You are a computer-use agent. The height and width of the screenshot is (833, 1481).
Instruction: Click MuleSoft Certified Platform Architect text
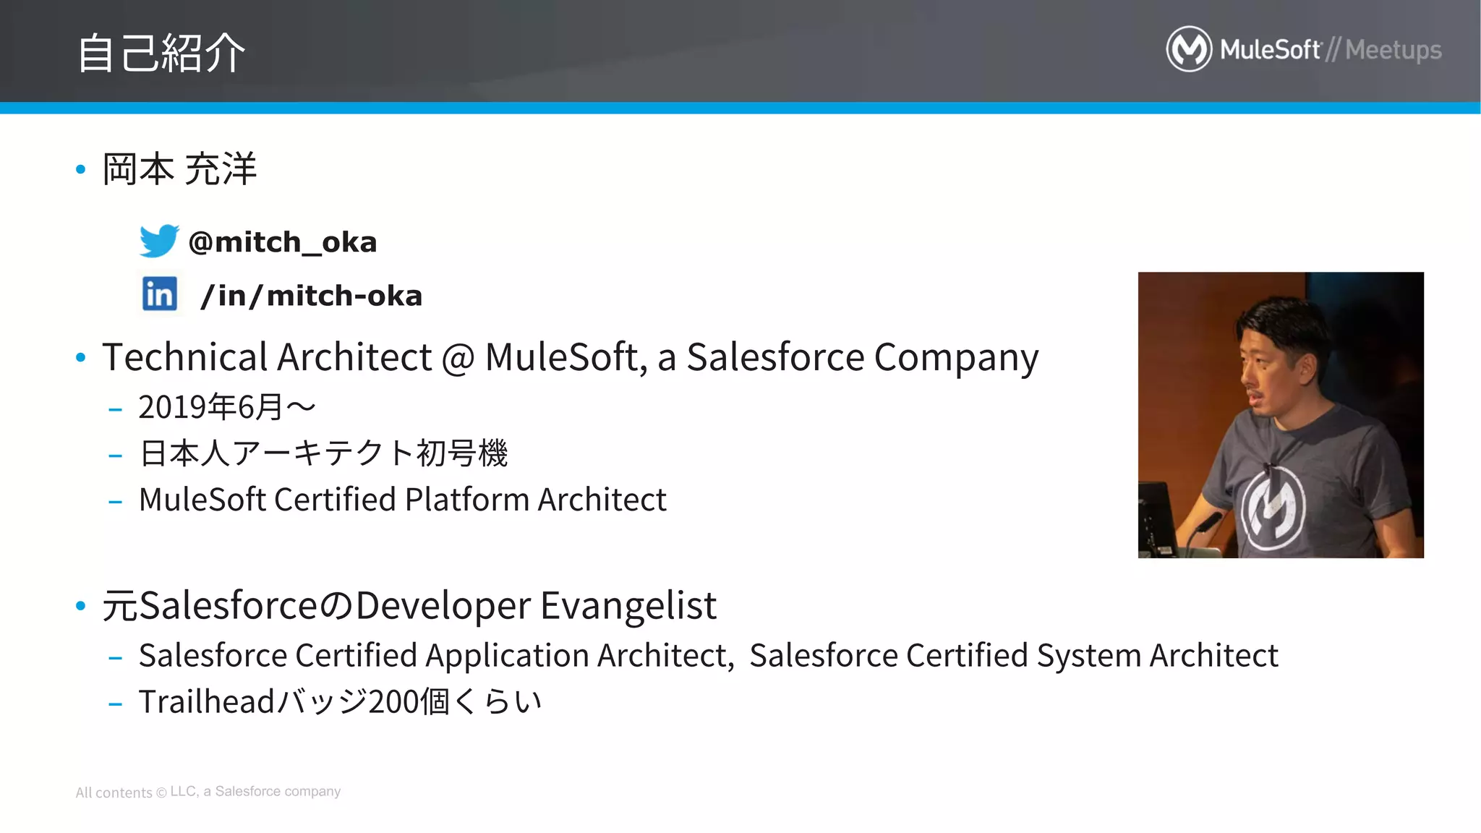click(403, 500)
